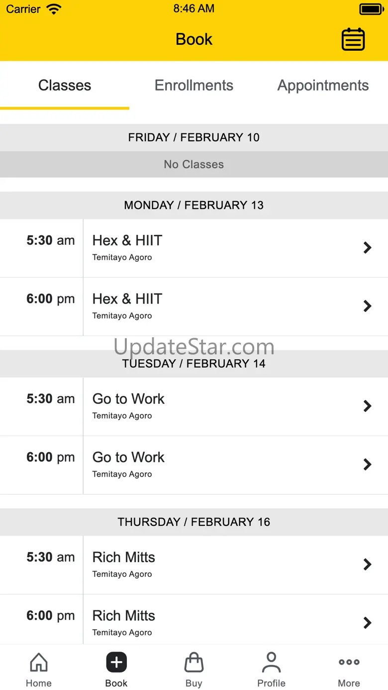The image size is (388, 690).
Task: Open Thursday 6:00 pm Rich Mitts class
Action: (x=194, y=623)
